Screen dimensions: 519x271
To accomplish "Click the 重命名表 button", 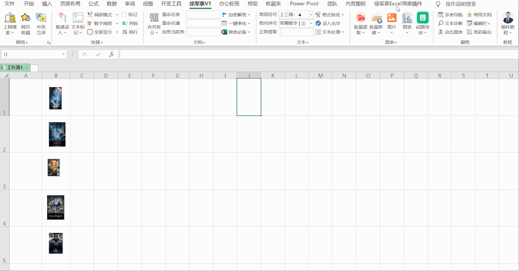I will [x=171, y=14].
